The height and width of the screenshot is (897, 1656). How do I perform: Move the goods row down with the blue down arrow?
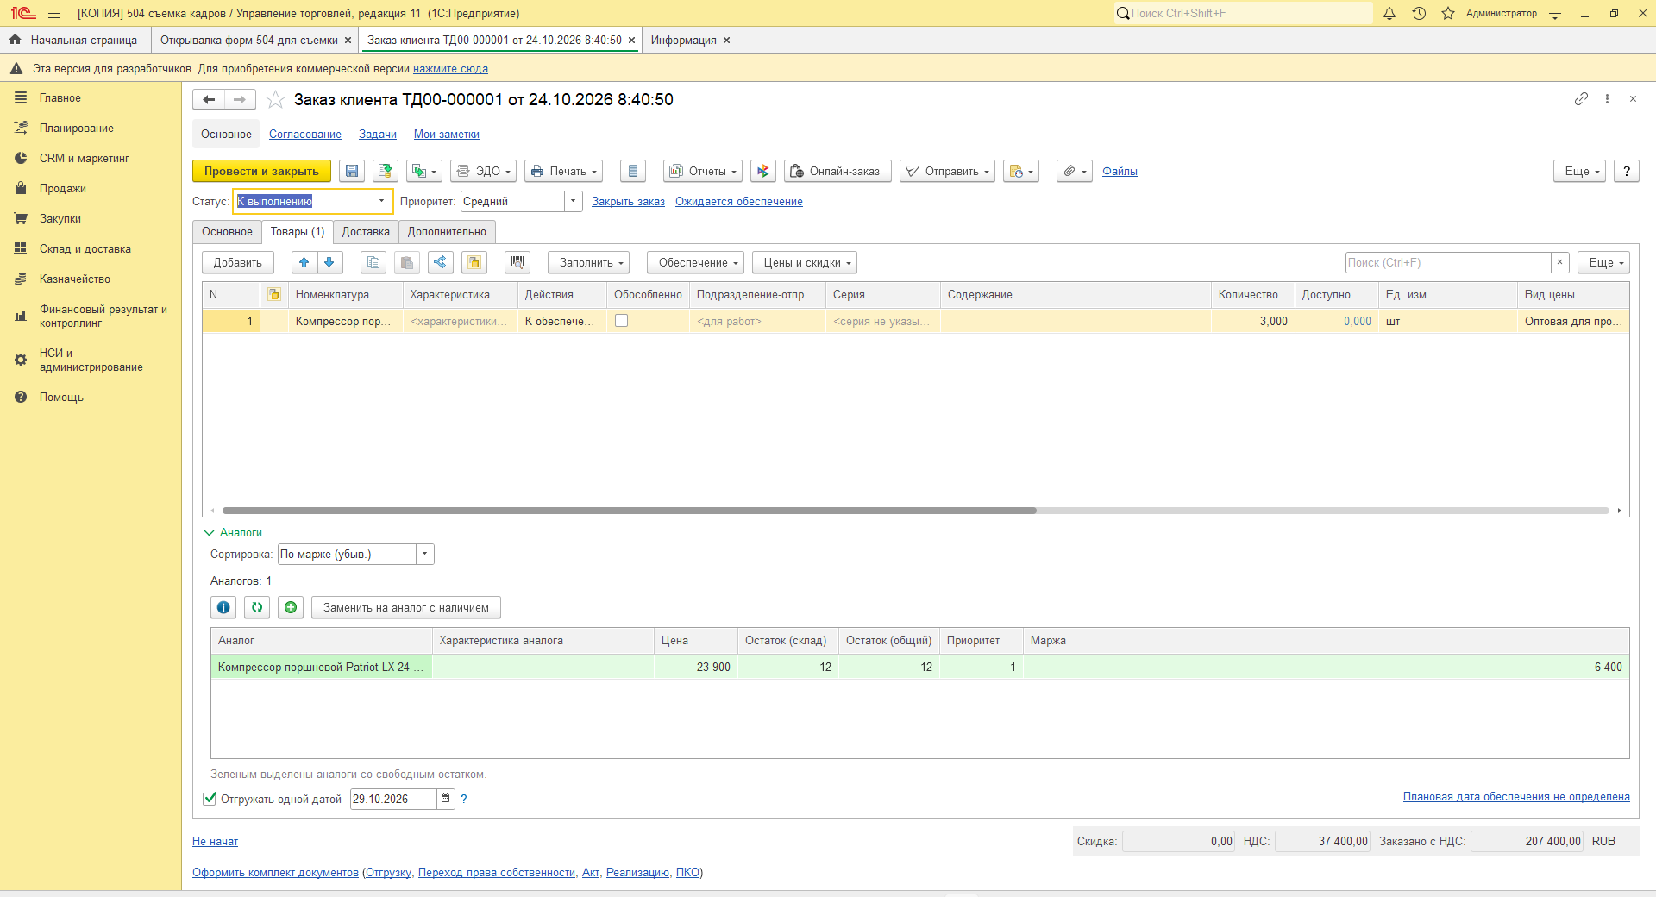(x=329, y=262)
